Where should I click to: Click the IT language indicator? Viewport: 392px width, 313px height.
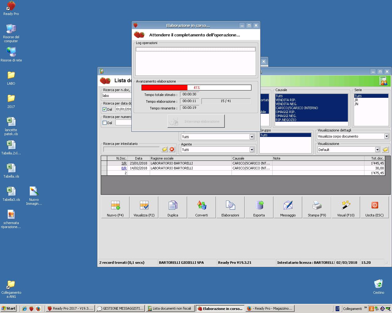click(337, 309)
